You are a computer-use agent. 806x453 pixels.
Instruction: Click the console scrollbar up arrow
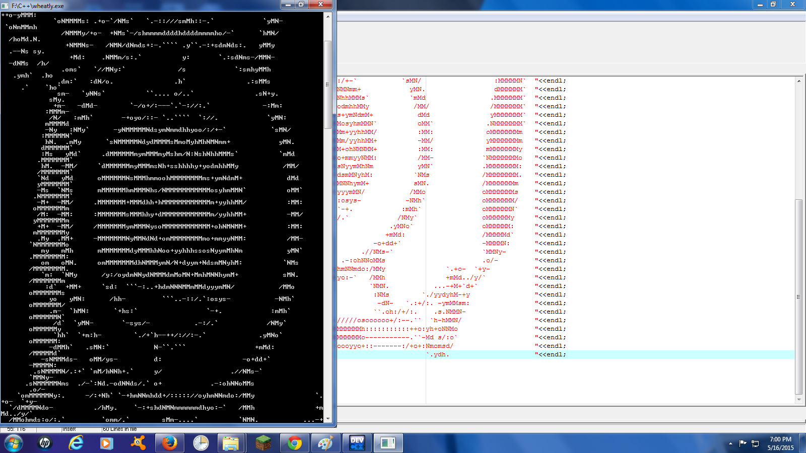328,17
